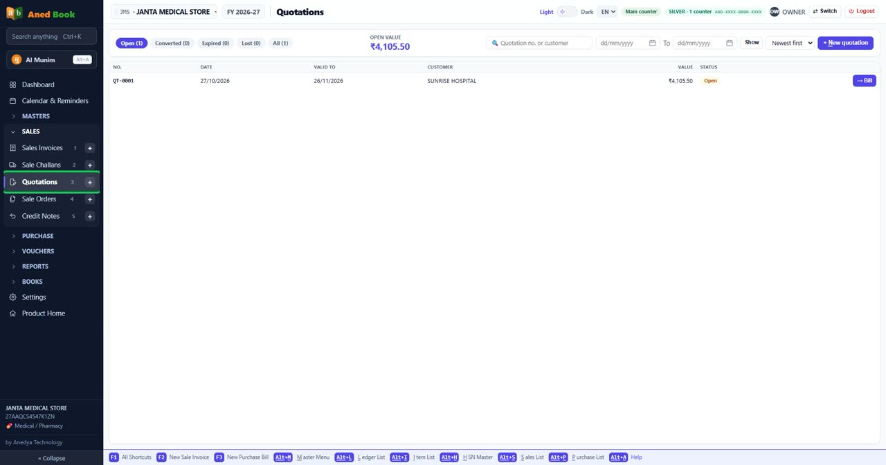Click the Al Munim assistant avatar icon
This screenshot has width=886, height=465.
[x=17, y=60]
